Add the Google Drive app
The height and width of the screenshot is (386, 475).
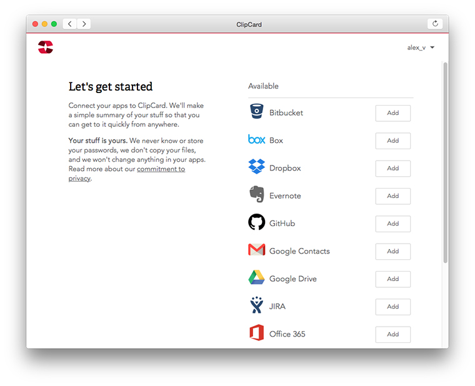pos(393,279)
